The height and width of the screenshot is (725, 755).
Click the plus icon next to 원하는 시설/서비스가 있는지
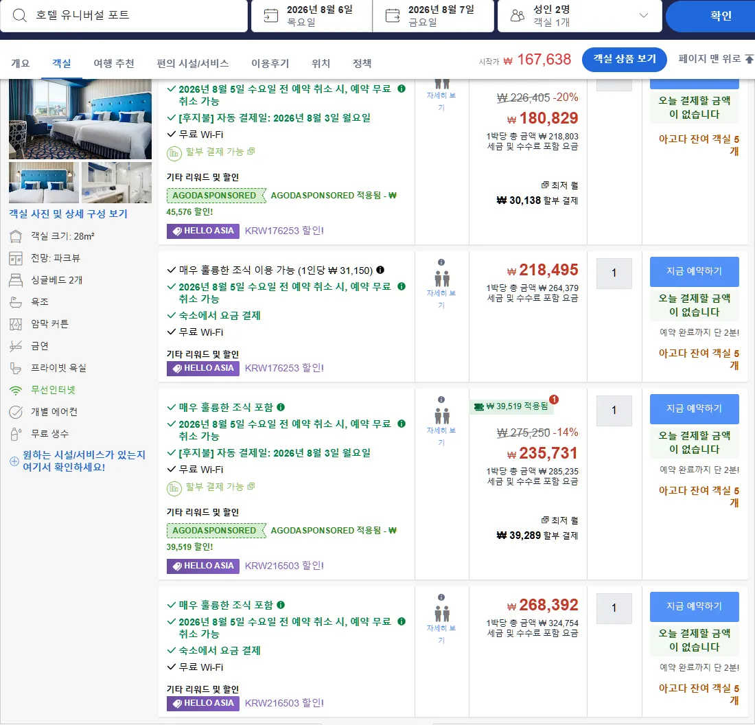[x=14, y=461]
